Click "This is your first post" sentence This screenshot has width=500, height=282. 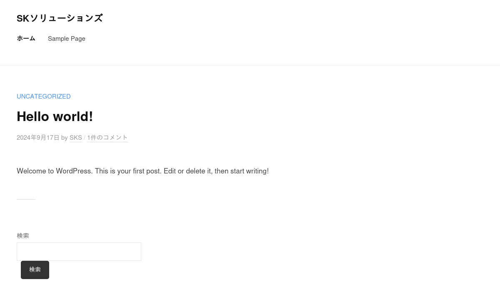pos(128,171)
